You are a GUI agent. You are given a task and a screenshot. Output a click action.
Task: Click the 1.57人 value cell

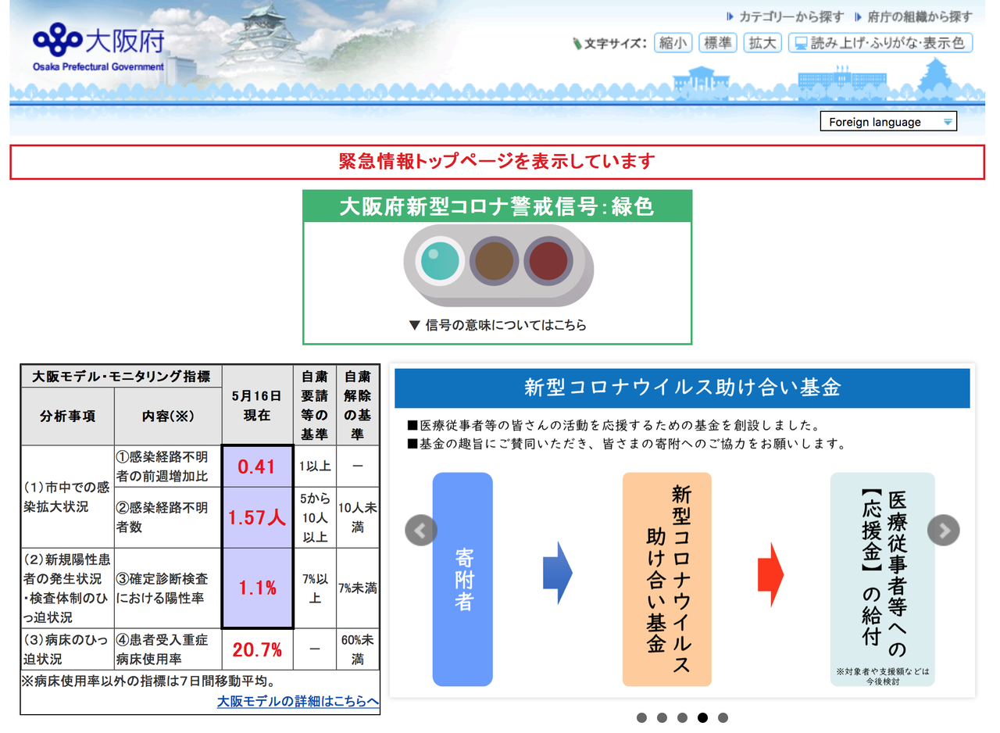[257, 517]
